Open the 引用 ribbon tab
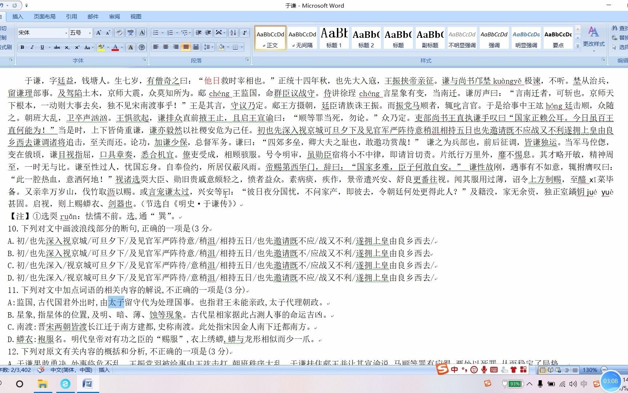Image resolution: width=628 pixels, height=393 pixels. pos(71,16)
